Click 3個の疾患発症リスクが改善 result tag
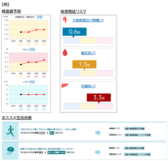This screenshot has height=161, width=168. point(137,155)
